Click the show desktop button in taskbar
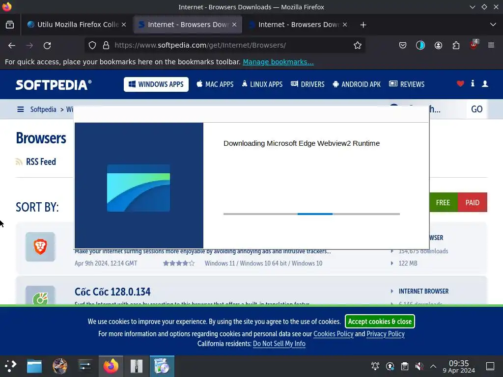Image resolution: width=503 pixels, height=377 pixels. click(x=490, y=366)
